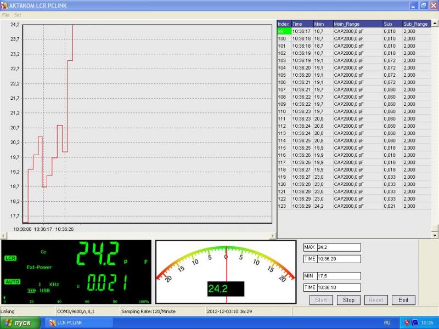Viewport: 439px width, 329px height.
Task: Click the Cp parameter label
Action: [x=43, y=252]
